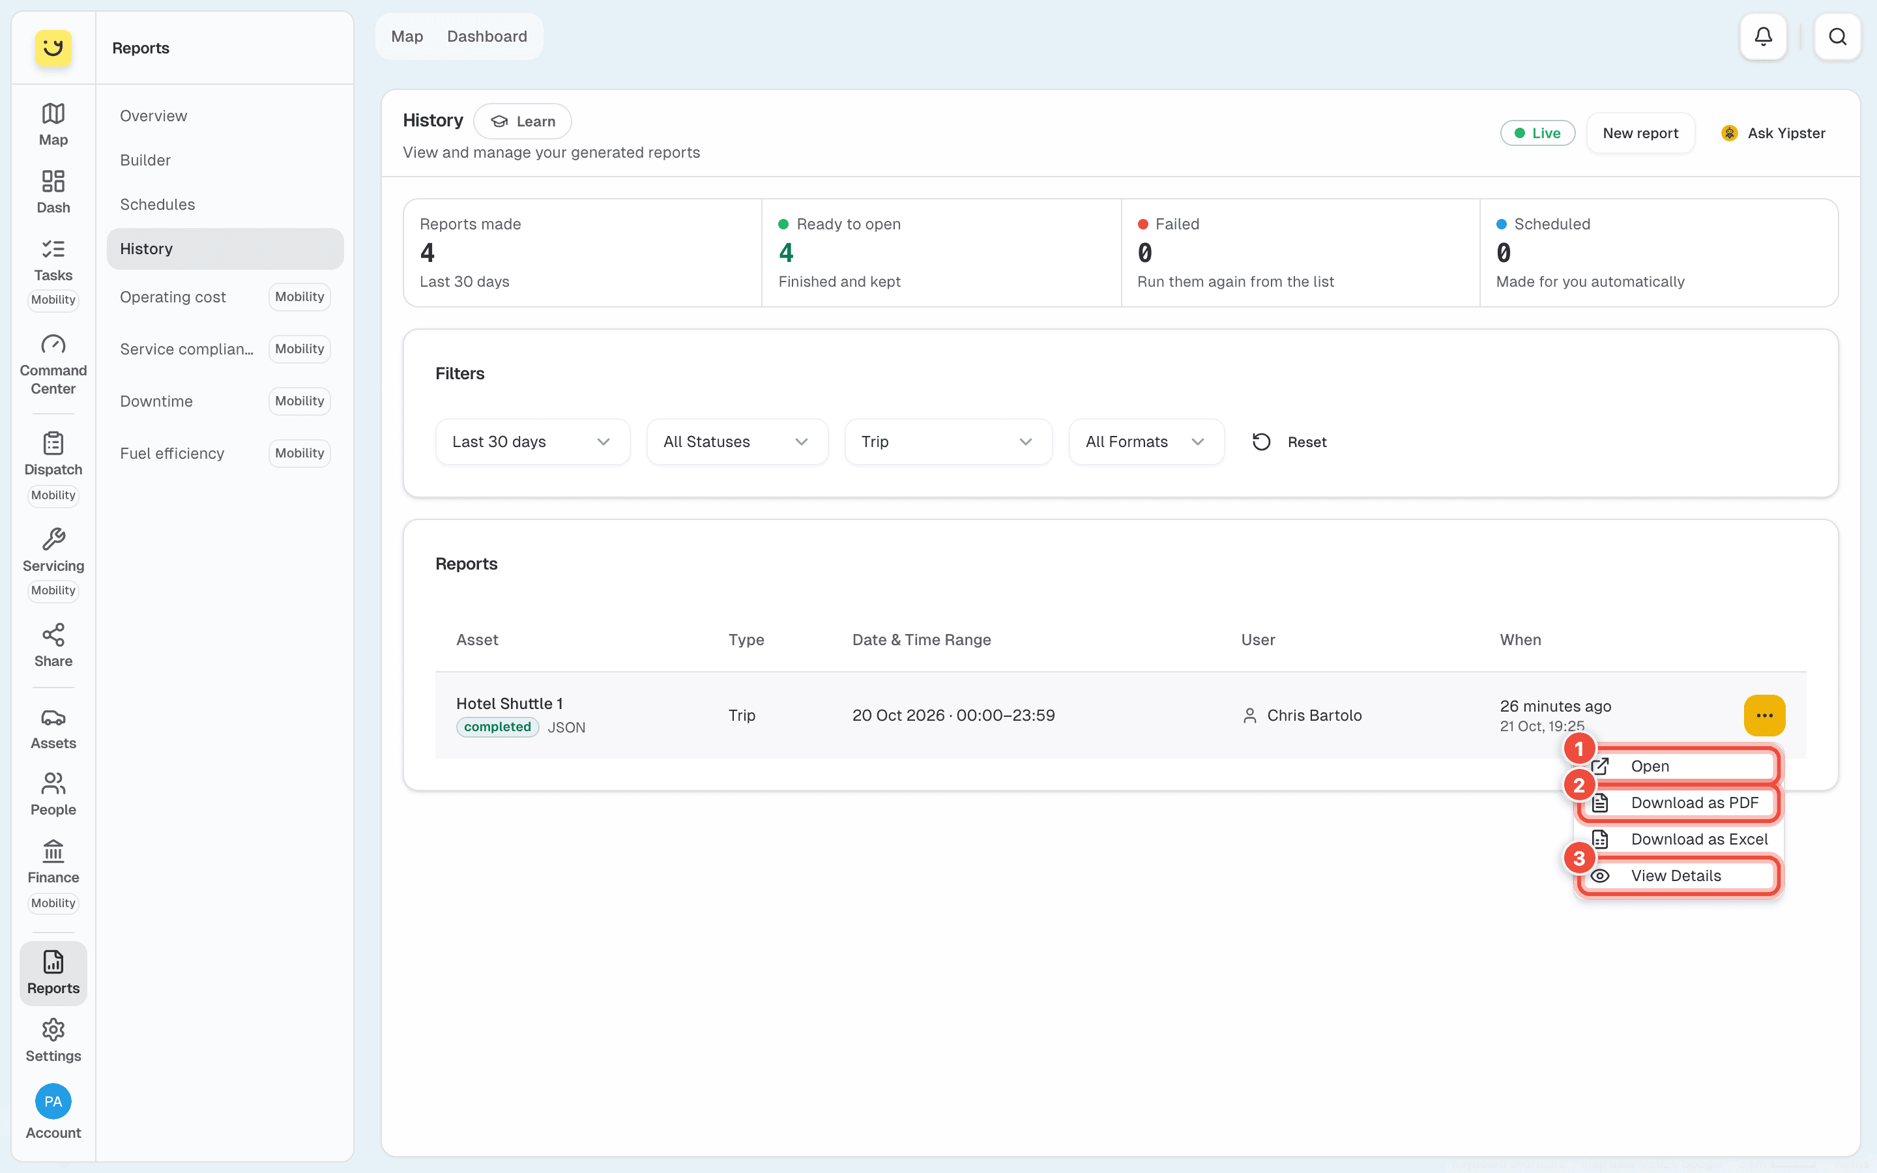Viewport: 1877px width, 1173px height.
Task: Choose View Details from the menu
Action: [x=1678, y=875]
